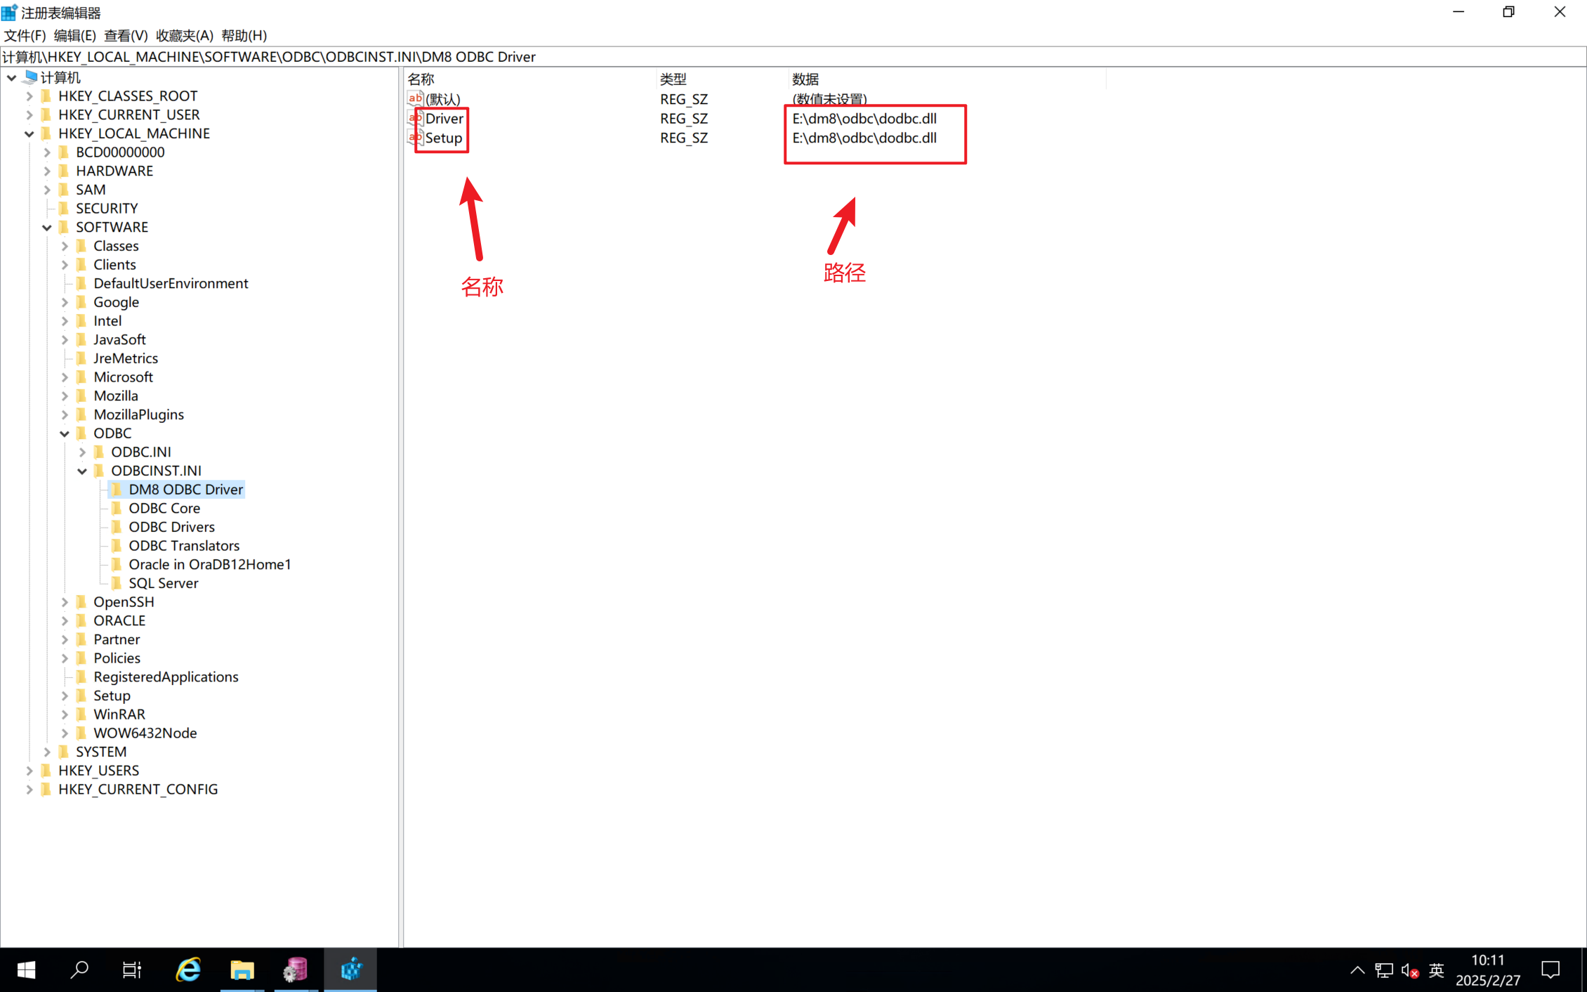The image size is (1587, 992).
Task: Click the 计算机 computer icon
Action: click(x=30, y=77)
